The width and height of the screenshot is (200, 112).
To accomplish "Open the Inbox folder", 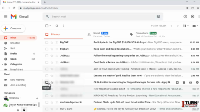I will coord(19,38).
